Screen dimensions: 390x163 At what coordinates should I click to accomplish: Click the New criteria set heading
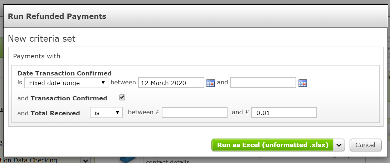(42, 38)
